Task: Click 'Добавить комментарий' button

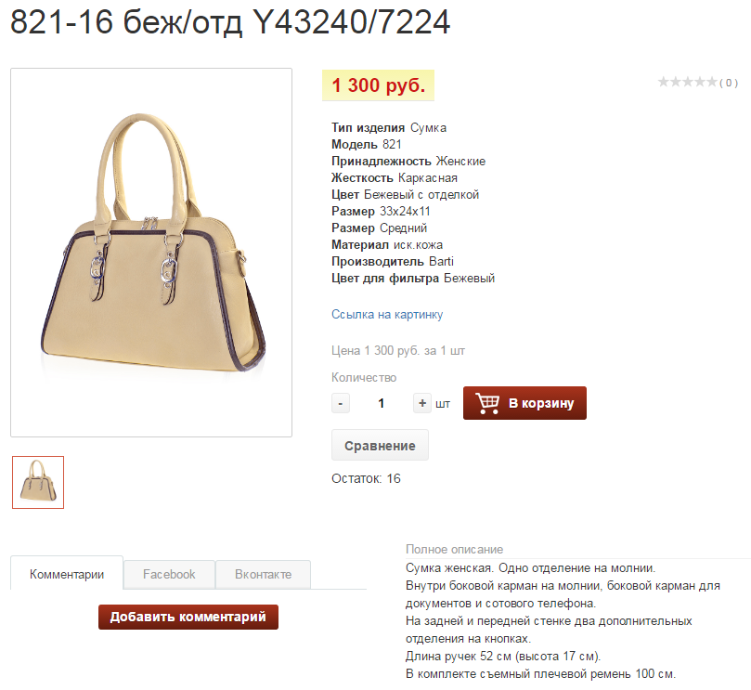Action: (188, 617)
